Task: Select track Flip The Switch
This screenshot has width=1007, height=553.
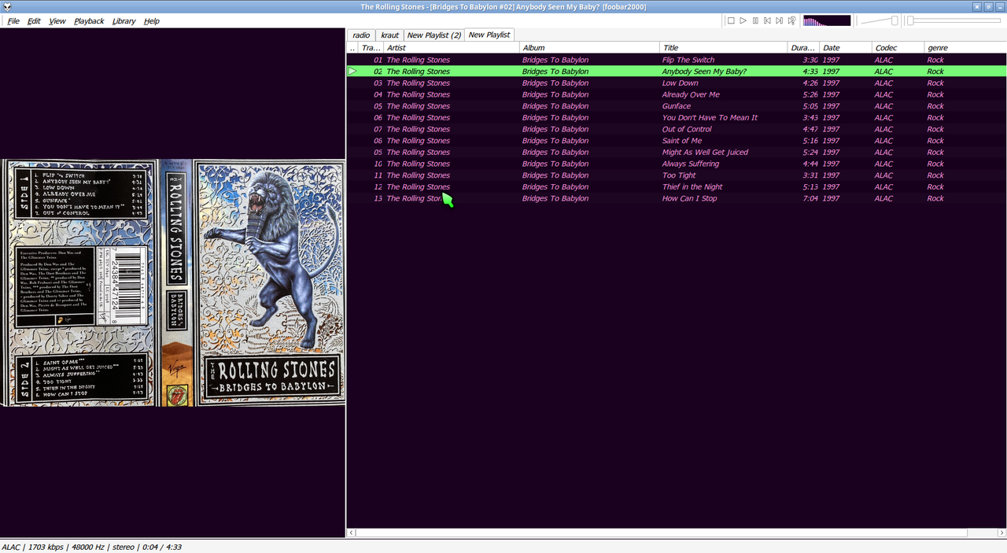Action: 676,60
